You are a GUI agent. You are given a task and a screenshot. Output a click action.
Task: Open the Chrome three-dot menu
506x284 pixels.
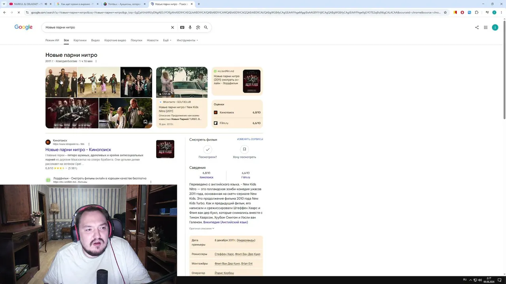click(x=501, y=12)
